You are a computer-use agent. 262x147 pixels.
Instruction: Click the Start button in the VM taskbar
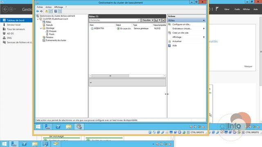pyautogui.click(x=38, y=127)
